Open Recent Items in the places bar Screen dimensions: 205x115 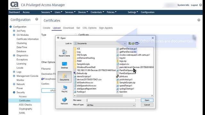coord(64,53)
